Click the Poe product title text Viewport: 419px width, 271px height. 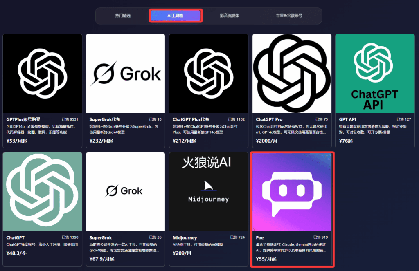(x=260, y=237)
